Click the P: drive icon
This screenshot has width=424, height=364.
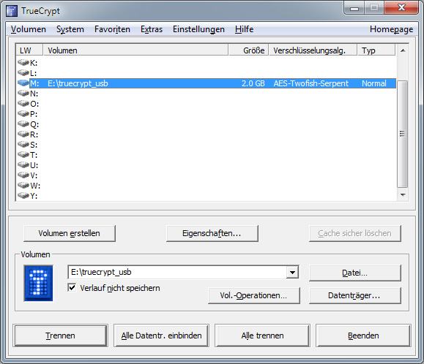(x=23, y=114)
